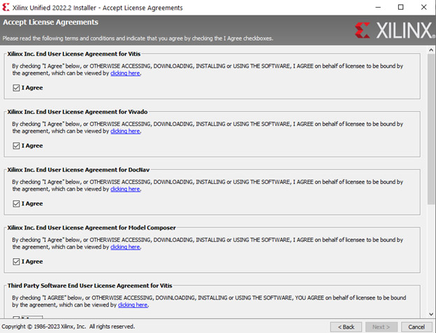Image resolution: width=436 pixels, height=333 pixels.
Task: Click the scrollbar up arrow
Action: pos(431,50)
